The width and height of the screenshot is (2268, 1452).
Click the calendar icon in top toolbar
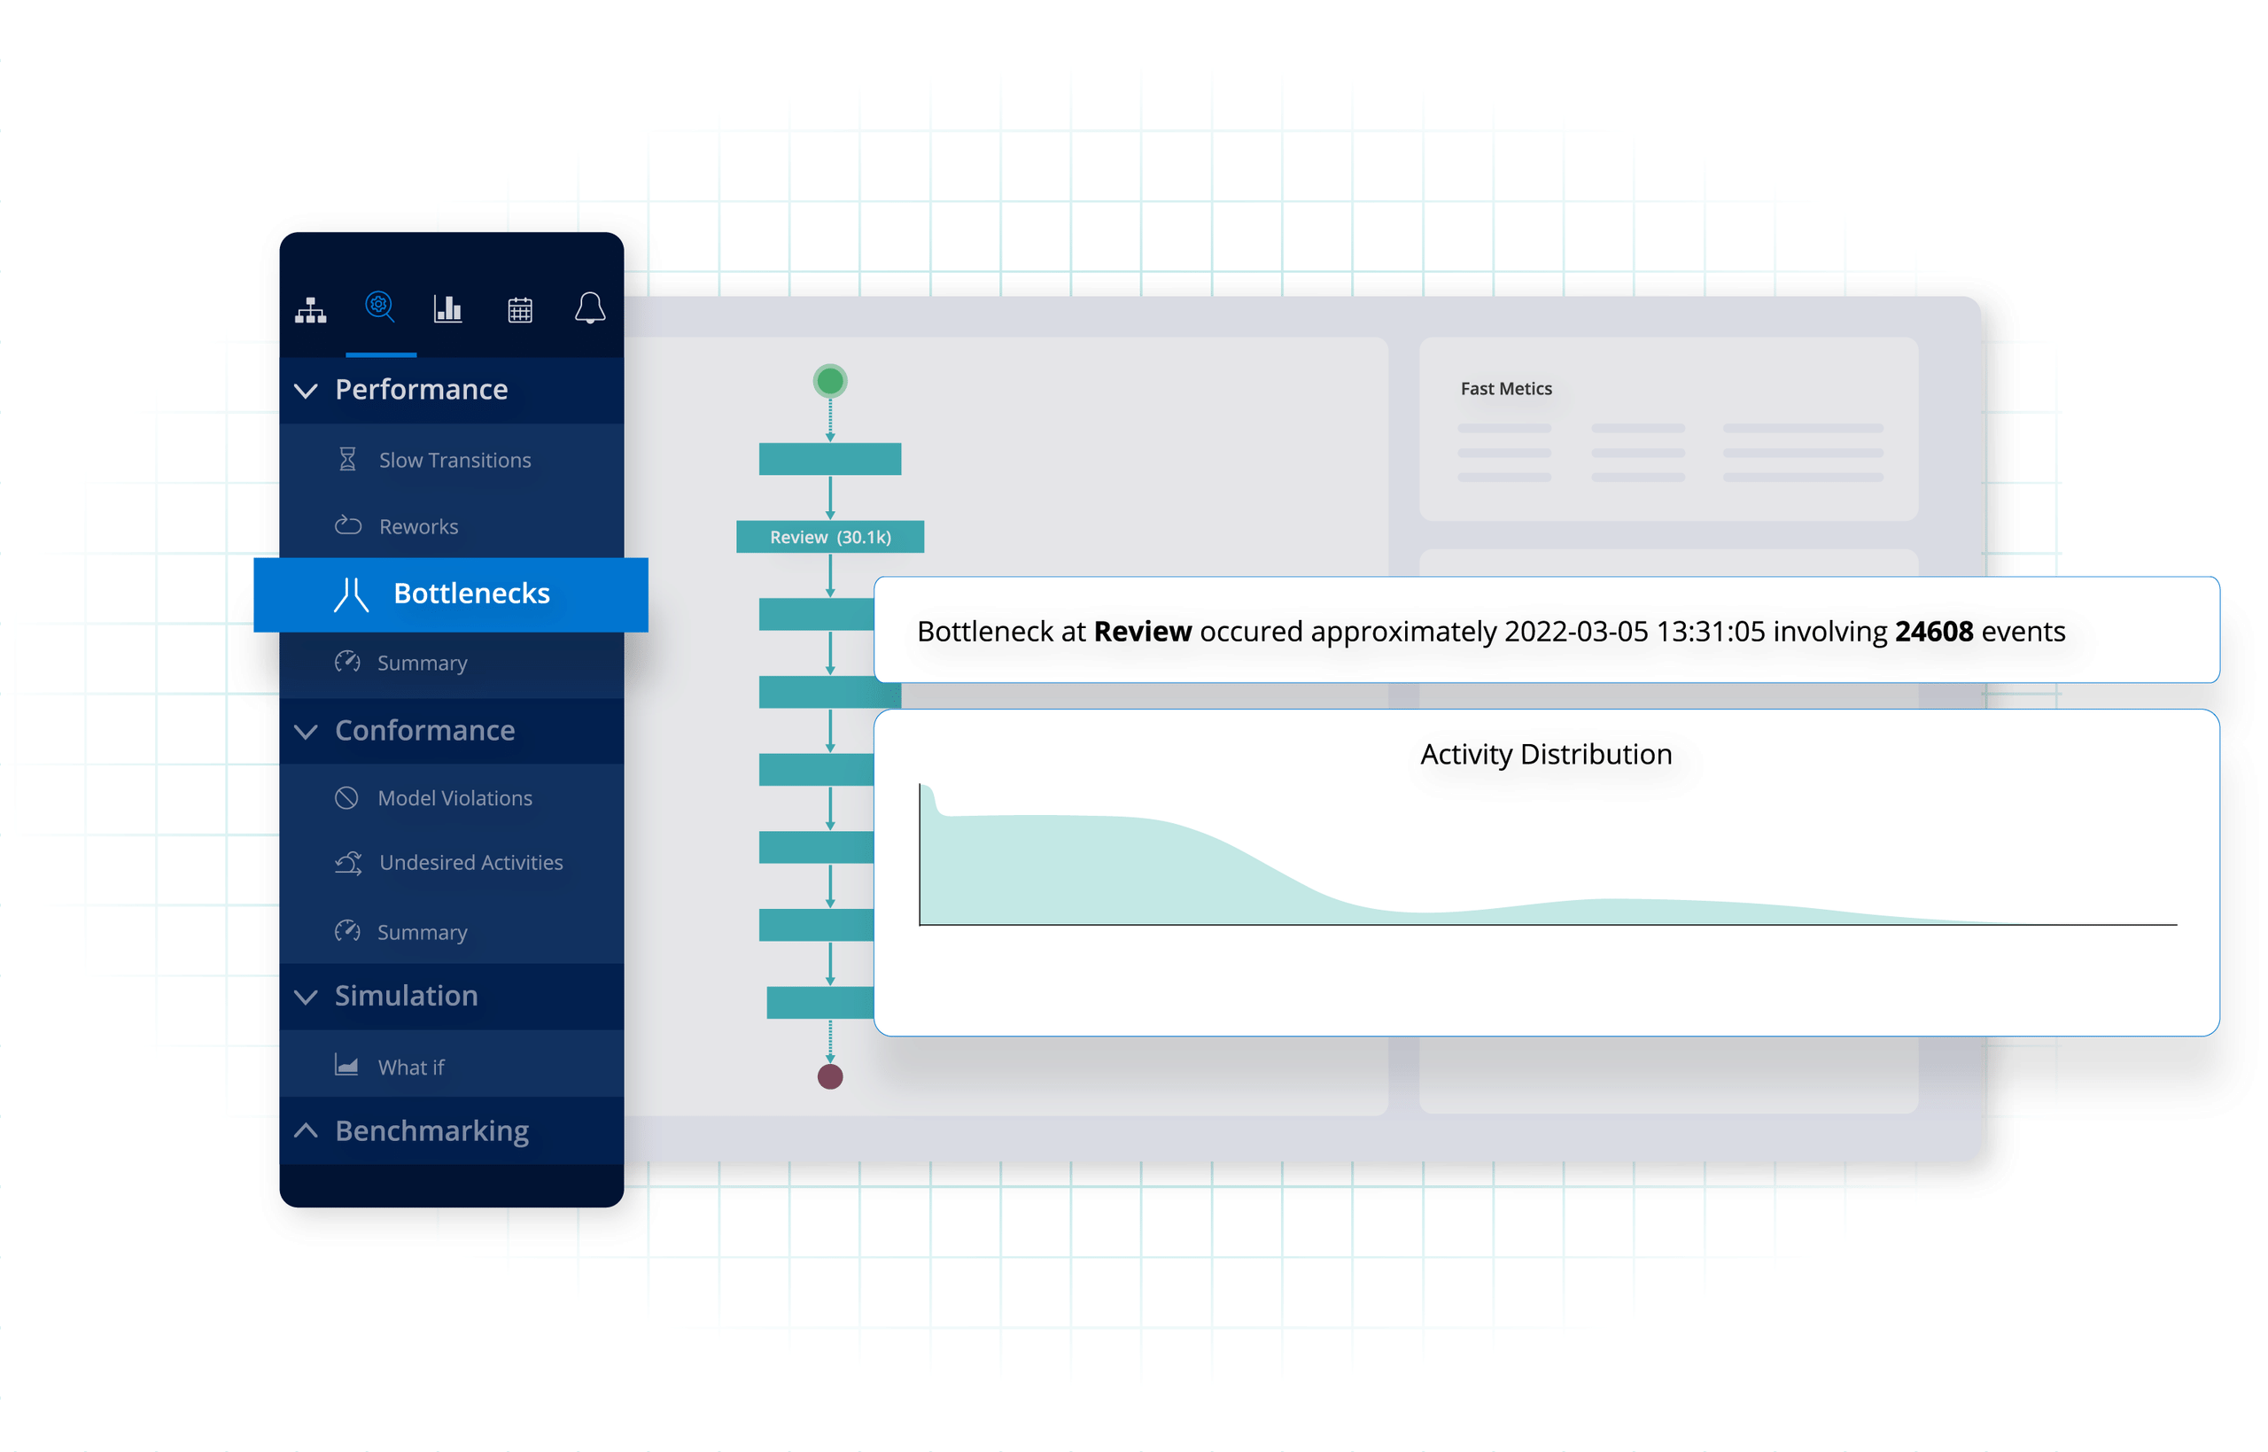click(x=519, y=307)
